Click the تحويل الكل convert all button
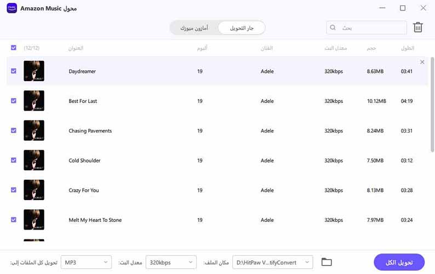The image size is (435, 274). 399,262
